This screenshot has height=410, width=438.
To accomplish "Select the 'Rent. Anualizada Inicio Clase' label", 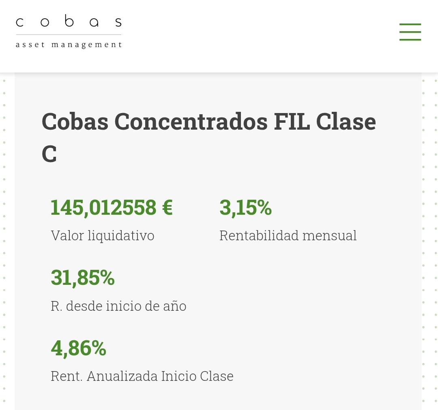I will click(x=142, y=376).
